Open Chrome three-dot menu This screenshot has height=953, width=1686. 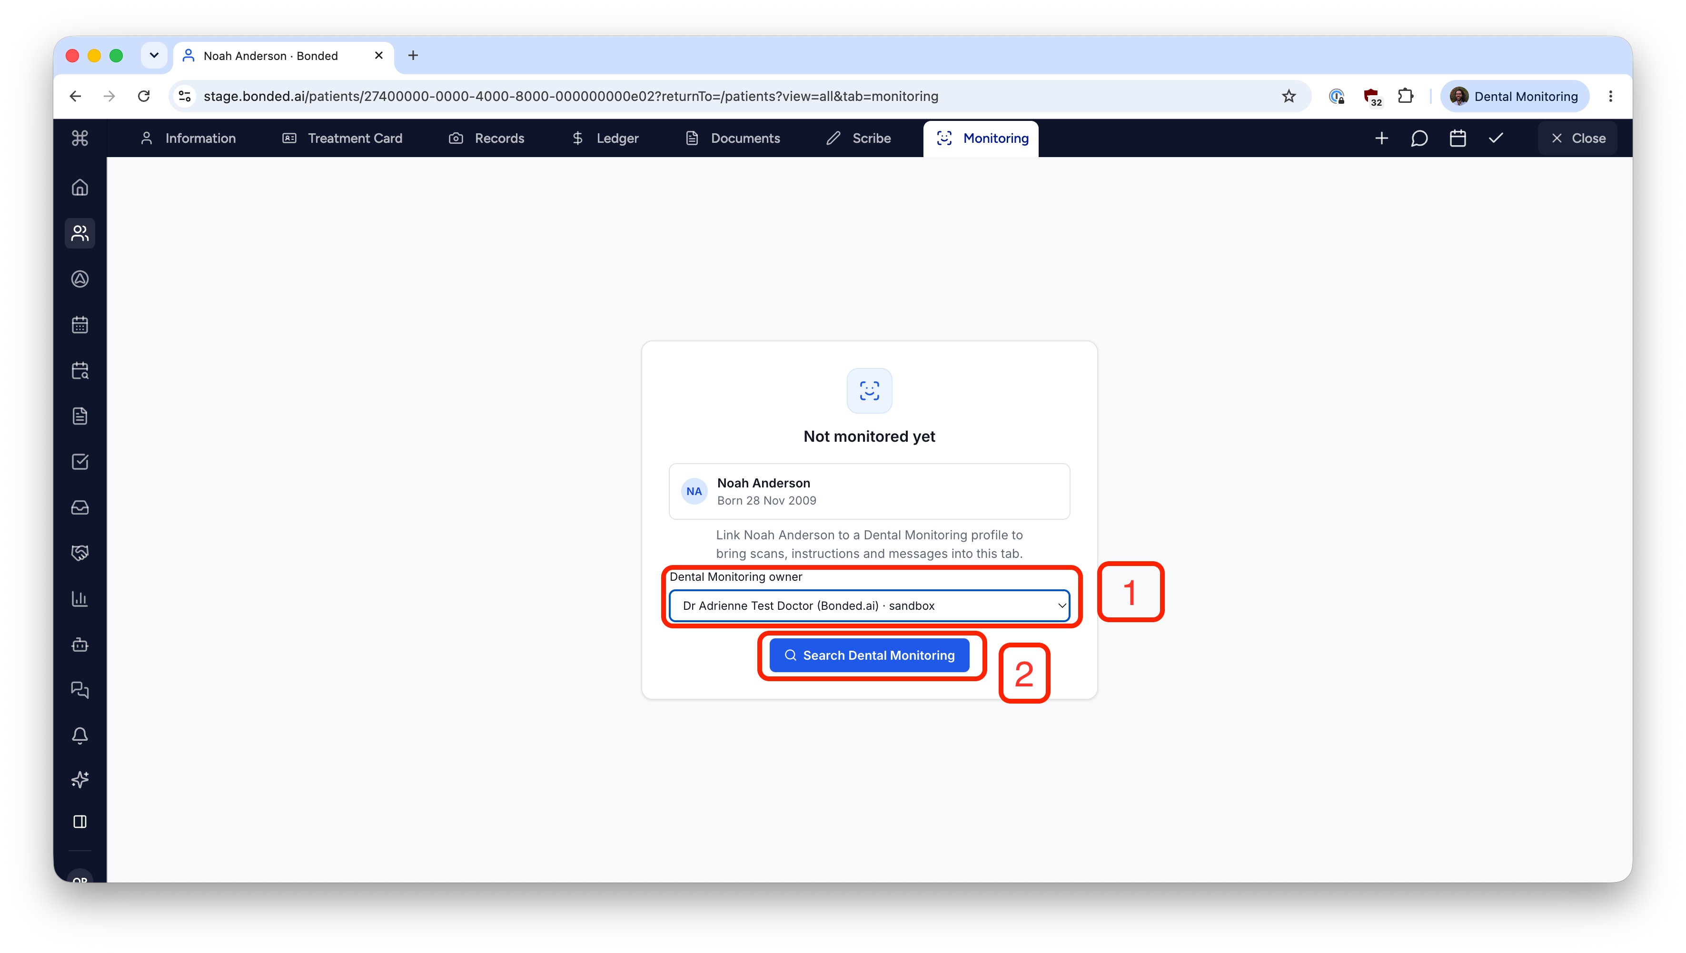[x=1611, y=96]
